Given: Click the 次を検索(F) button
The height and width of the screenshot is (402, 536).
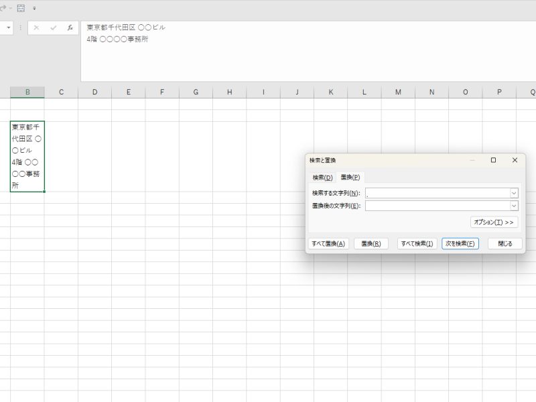Looking at the screenshot, I should [460, 244].
